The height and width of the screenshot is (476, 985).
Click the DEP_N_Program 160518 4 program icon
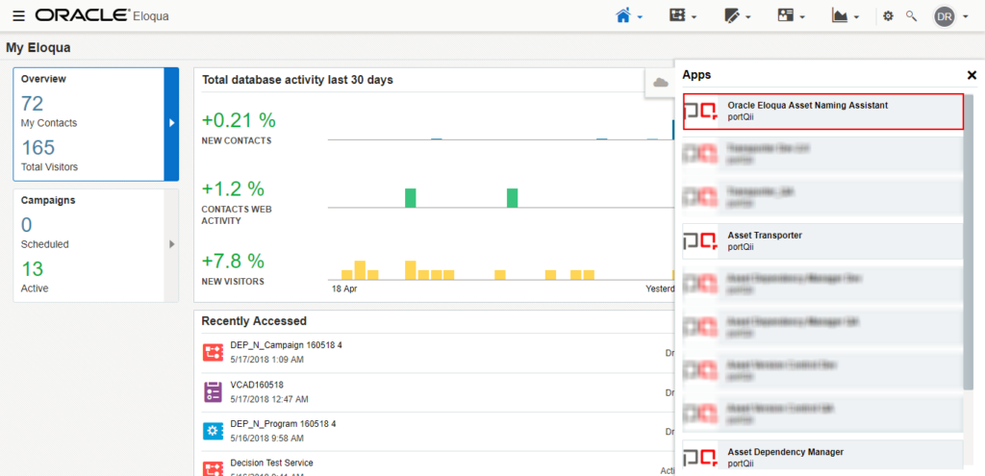click(x=213, y=431)
